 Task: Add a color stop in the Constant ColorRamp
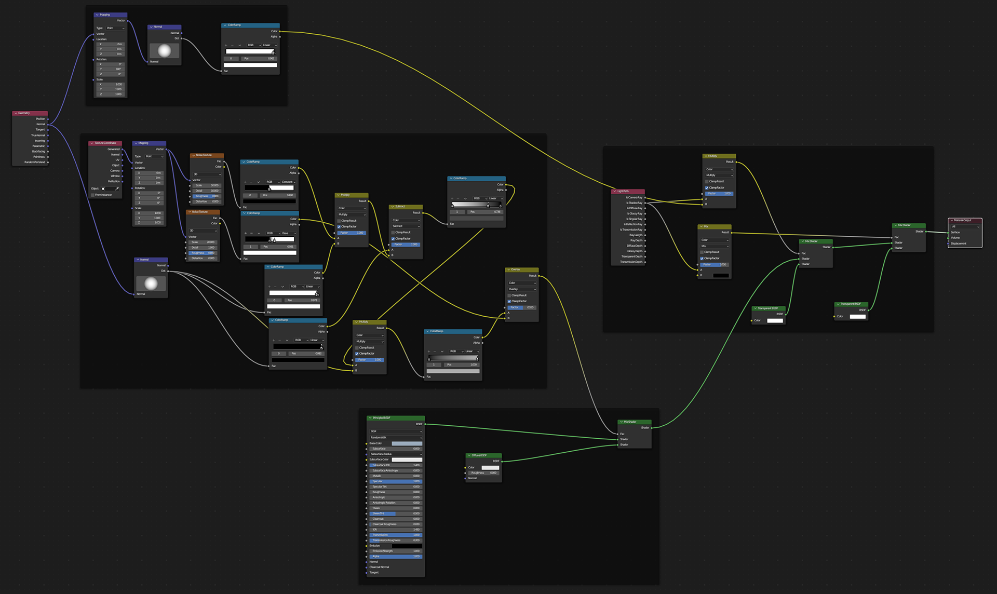point(245,182)
